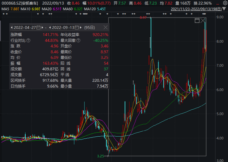Click 成交量 value 6729.56万
The height and width of the screenshot is (162, 228).
point(49,75)
